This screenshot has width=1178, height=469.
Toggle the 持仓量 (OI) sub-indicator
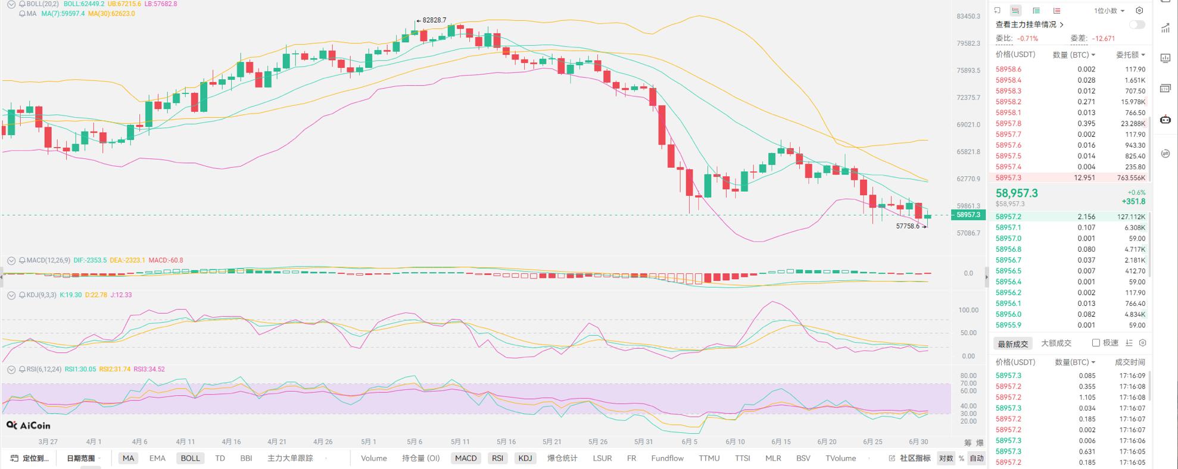[421, 458]
